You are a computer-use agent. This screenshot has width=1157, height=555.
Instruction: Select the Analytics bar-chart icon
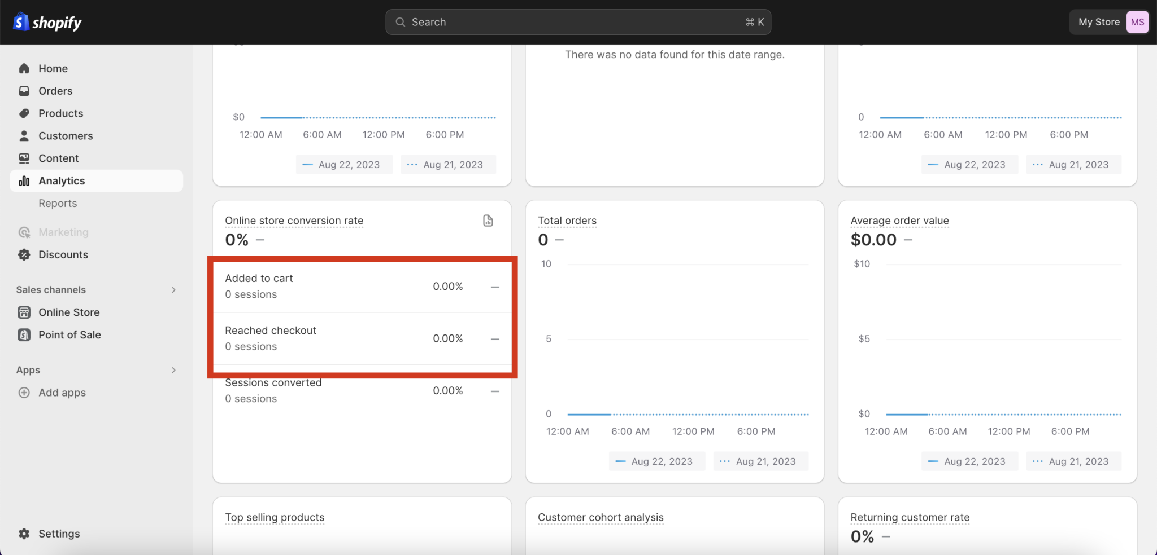(x=24, y=180)
